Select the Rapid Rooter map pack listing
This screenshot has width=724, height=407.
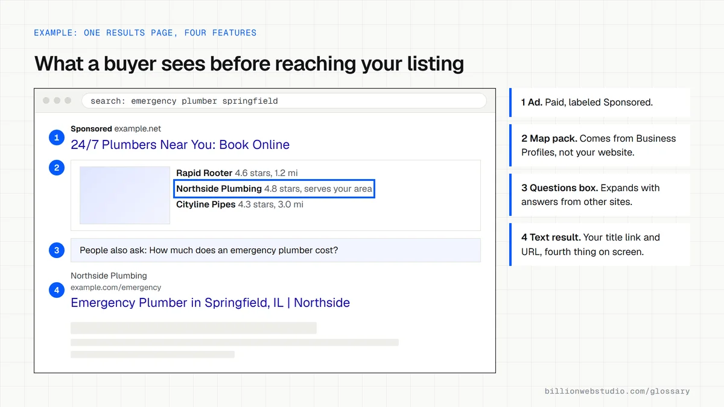(x=237, y=173)
